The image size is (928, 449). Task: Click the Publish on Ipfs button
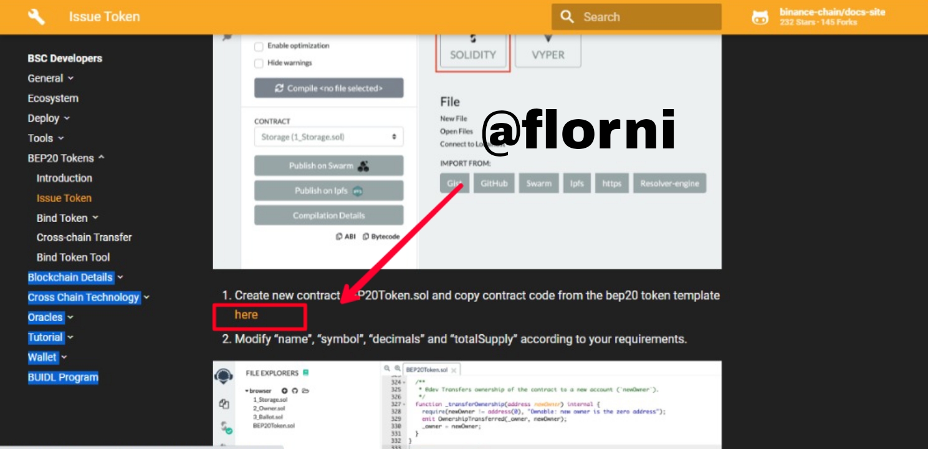[x=328, y=191]
